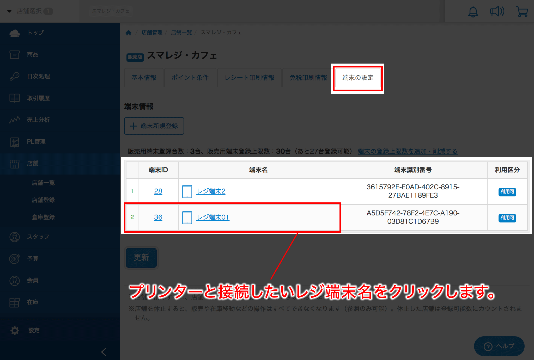Open the shopping cart icon
The image size is (534, 360).
pyautogui.click(x=522, y=12)
